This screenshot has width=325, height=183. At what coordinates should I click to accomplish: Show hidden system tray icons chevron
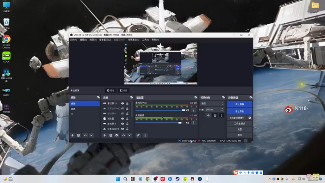[x=270, y=179]
